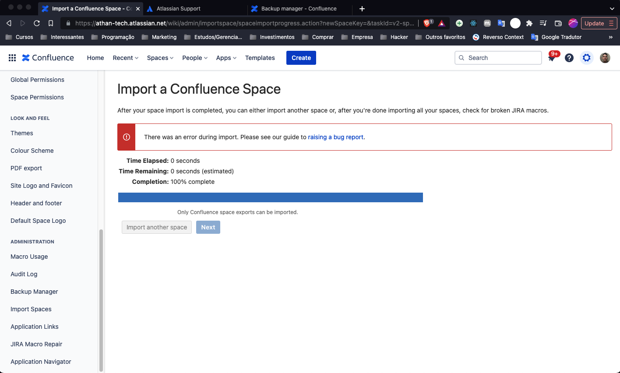Open the Atlassian app switcher grid
Screen dimensions: 620x373
(x=12, y=58)
